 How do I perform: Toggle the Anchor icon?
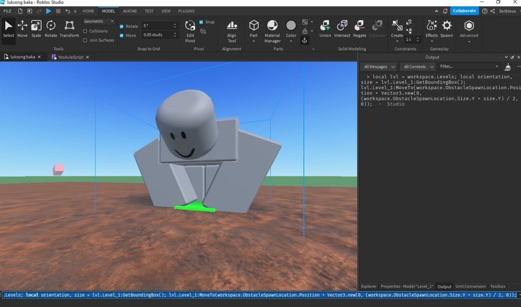pyautogui.click(x=305, y=40)
